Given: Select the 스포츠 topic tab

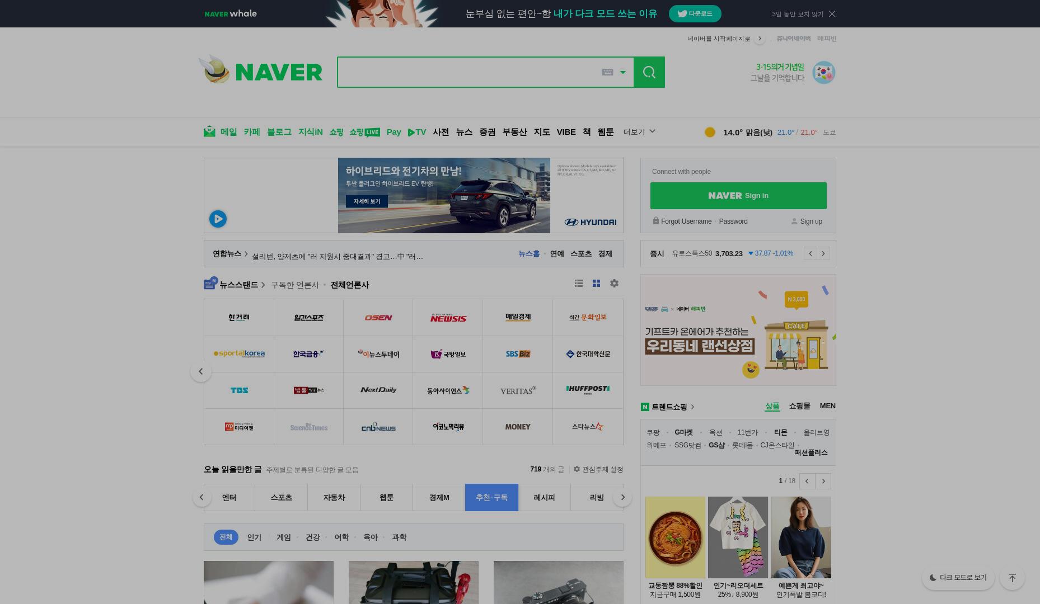Looking at the screenshot, I should click(281, 498).
